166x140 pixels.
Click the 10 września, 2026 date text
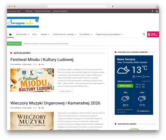click(x=14, y=11)
